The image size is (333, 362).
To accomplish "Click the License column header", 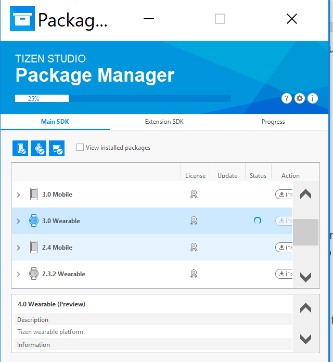I will point(195,176).
